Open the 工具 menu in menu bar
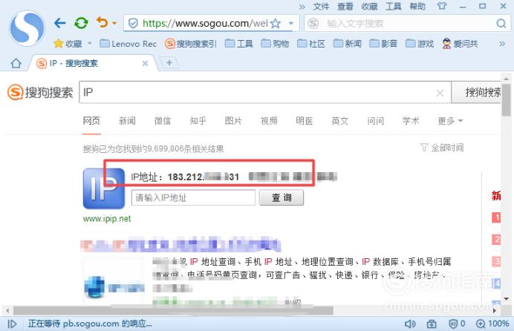 [394, 6]
